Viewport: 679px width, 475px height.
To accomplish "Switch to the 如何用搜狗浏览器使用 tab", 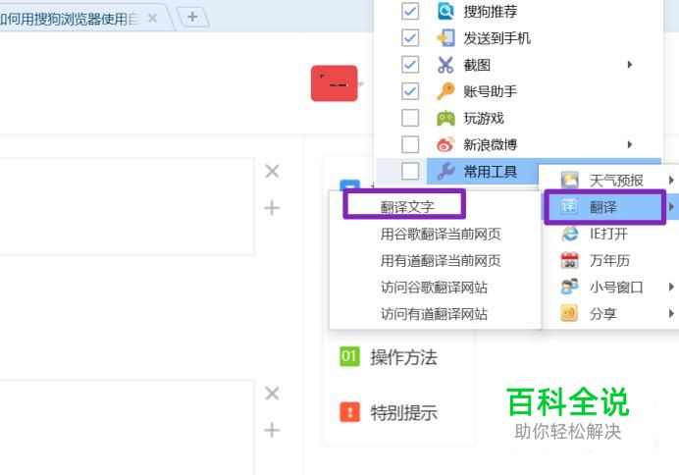I will tap(70, 19).
